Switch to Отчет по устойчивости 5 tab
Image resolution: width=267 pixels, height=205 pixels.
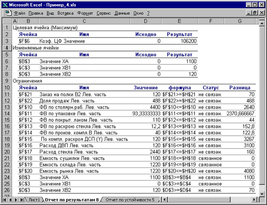coord(130,200)
